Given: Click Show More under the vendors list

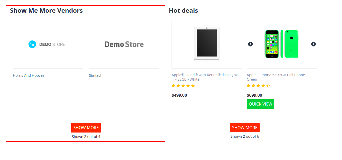Looking at the screenshot, I should 86,128.
